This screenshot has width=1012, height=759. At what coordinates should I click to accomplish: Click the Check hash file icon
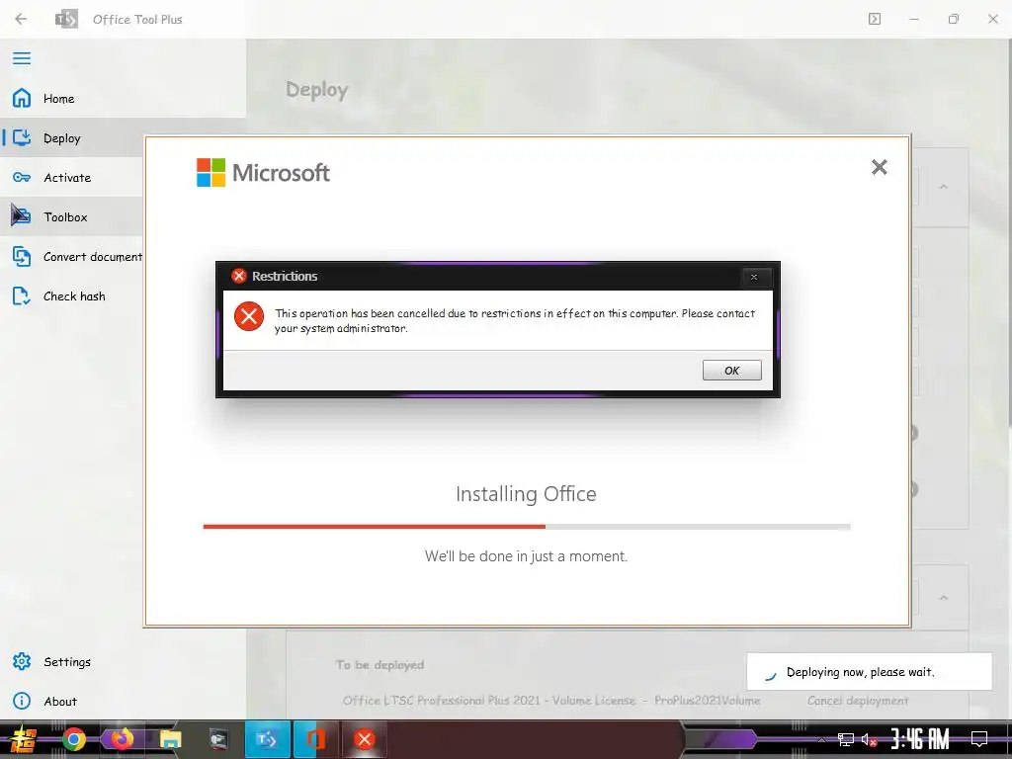click(22, 295)
